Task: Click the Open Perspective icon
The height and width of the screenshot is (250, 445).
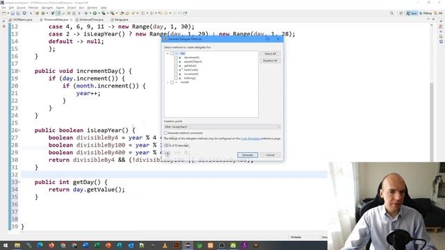Action: [401, 13]
